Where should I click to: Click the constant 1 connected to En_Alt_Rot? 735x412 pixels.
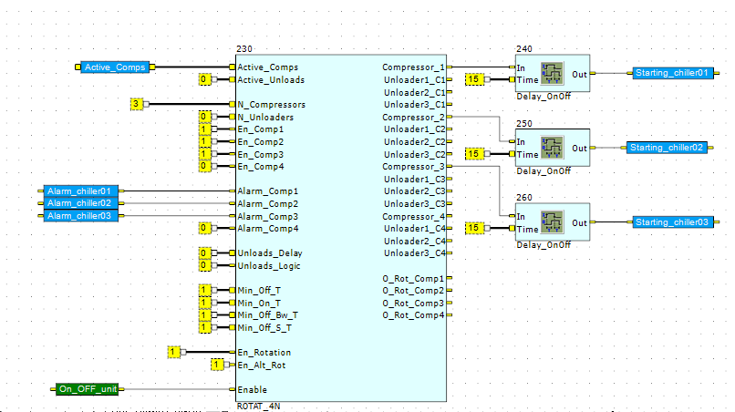217,365
